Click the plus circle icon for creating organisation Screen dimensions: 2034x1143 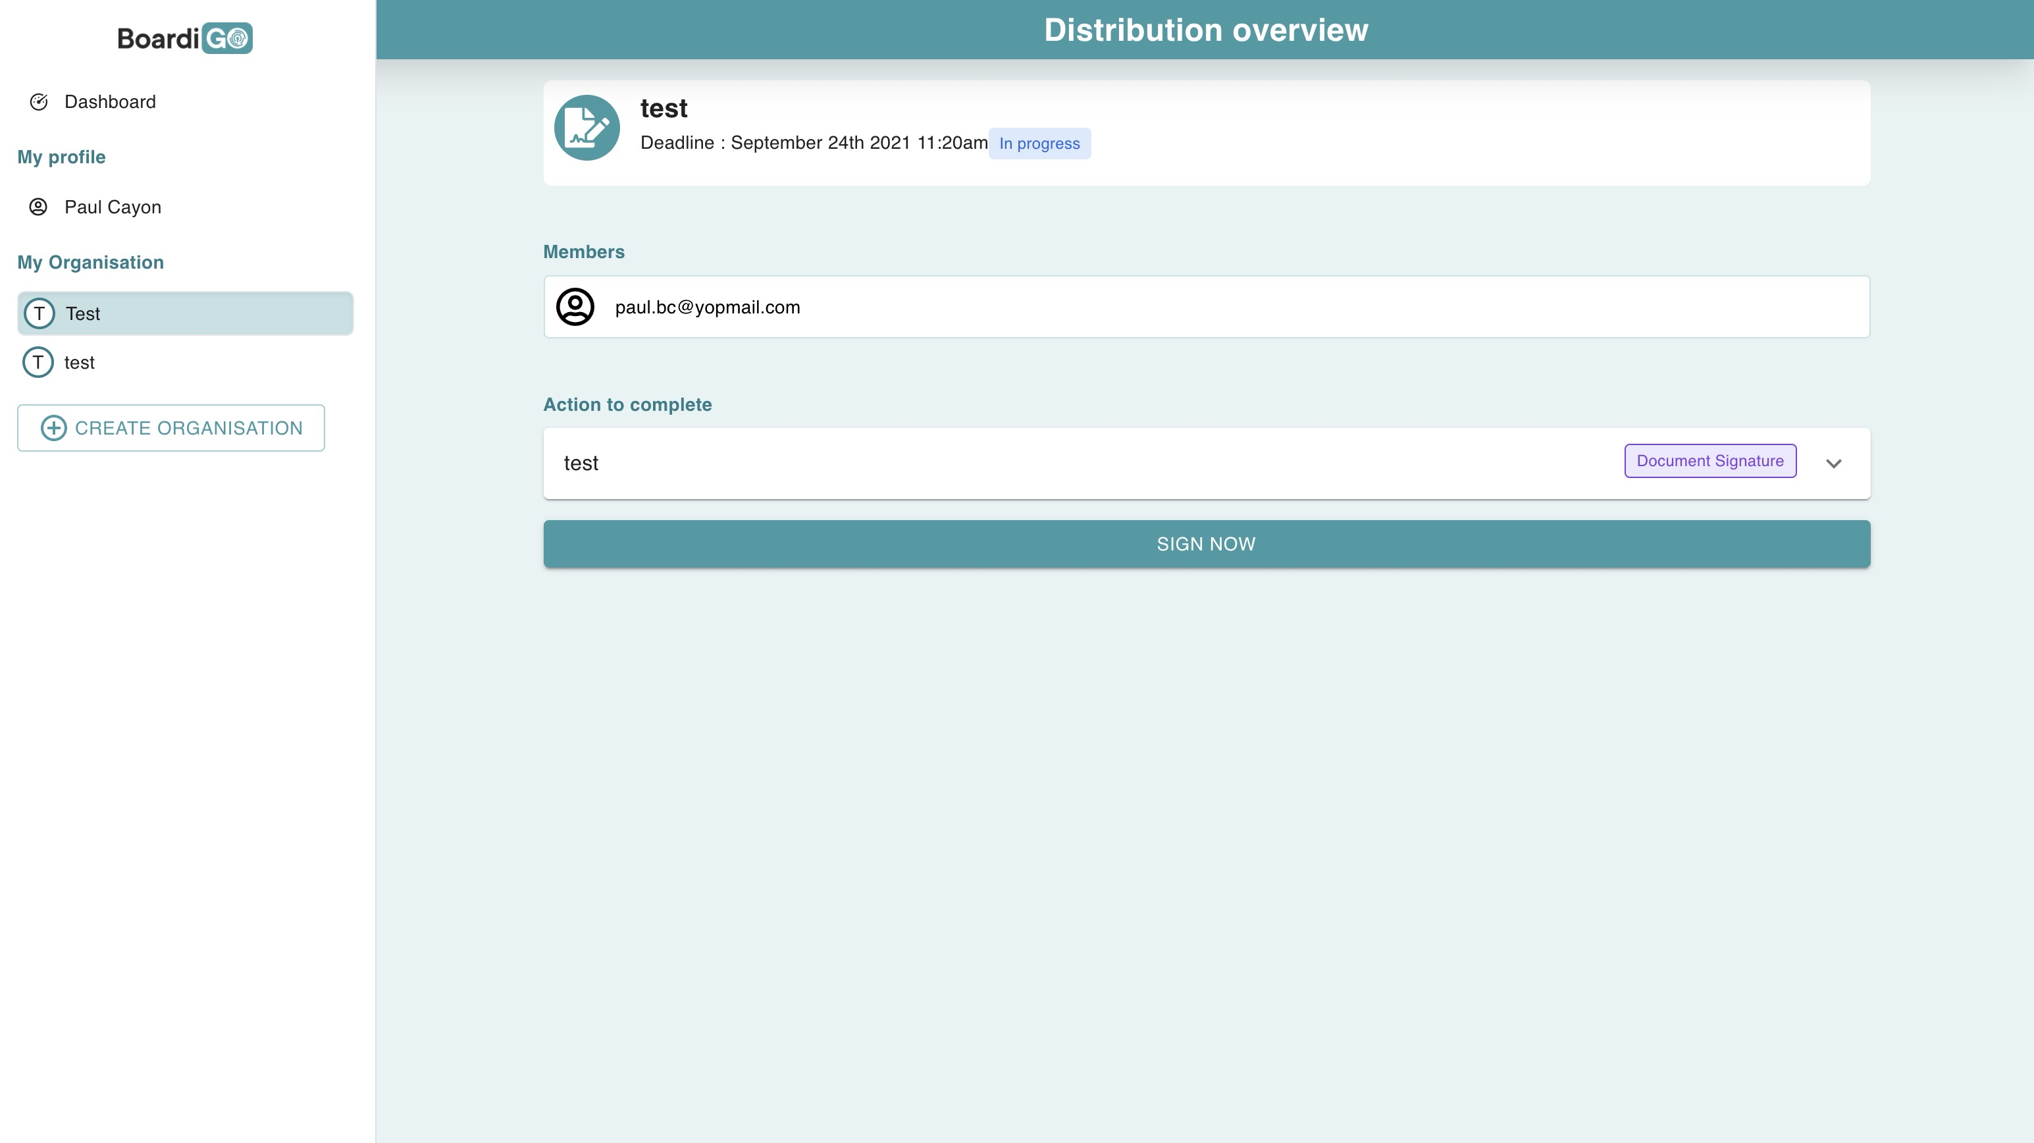pyautogui.click(x=54, y=428)
